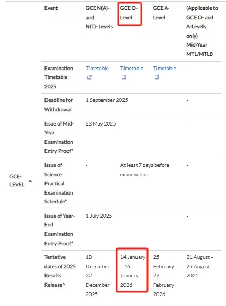Click external-link icon under GCE O-Level Timetable
226x306 pixels.
click(x=124, y=77)
